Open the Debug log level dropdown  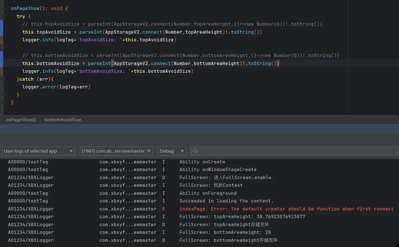[172, 151]
